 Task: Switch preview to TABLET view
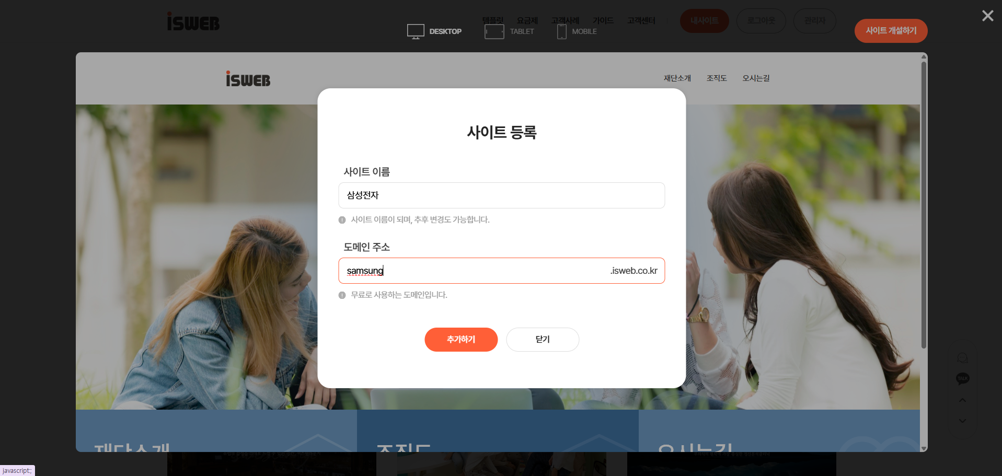click(x=510, y=31)
